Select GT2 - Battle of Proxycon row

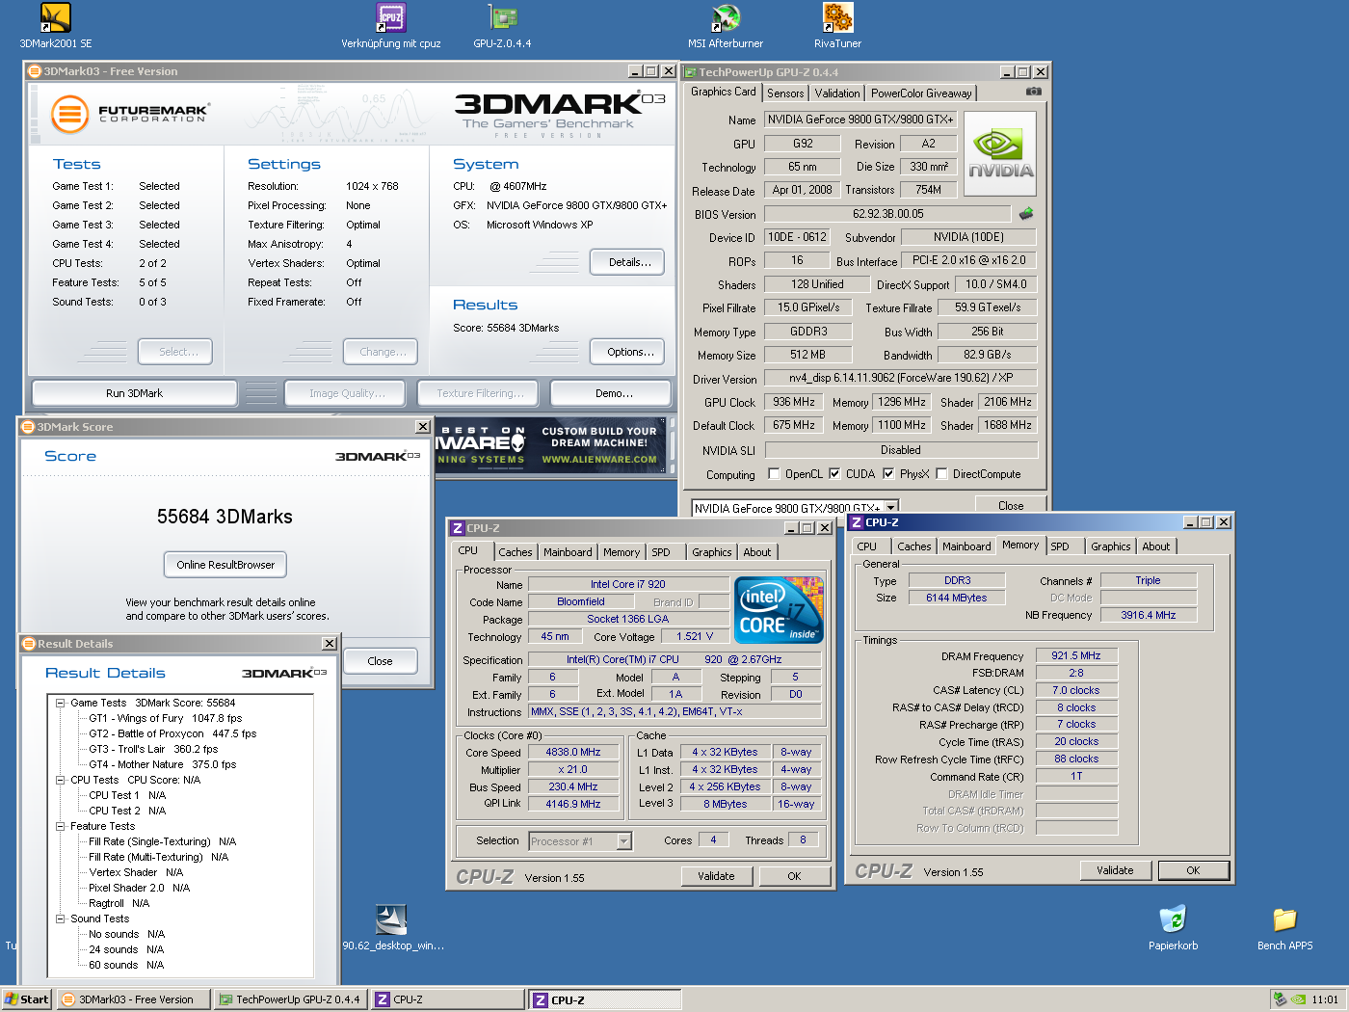coord(173,733)
